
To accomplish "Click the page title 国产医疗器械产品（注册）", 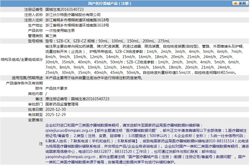I will pos(110,3).
